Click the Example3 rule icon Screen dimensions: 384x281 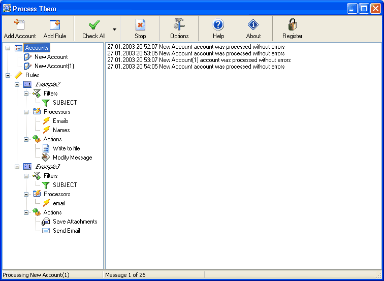27,167
